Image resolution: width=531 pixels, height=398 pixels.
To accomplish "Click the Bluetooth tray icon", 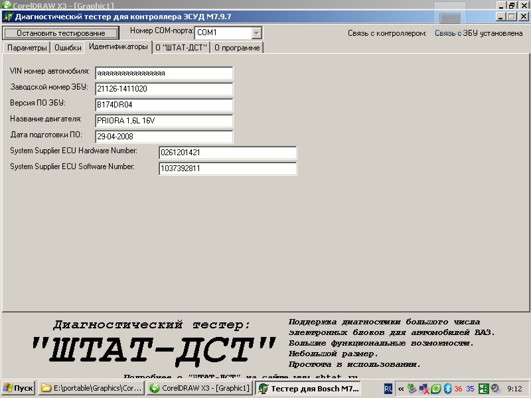I will point(447,389).
